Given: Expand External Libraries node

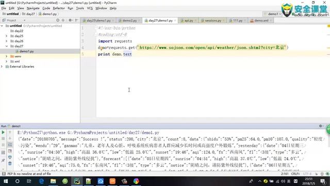Looking at the screenshot, I should click(x=2, y=67).
